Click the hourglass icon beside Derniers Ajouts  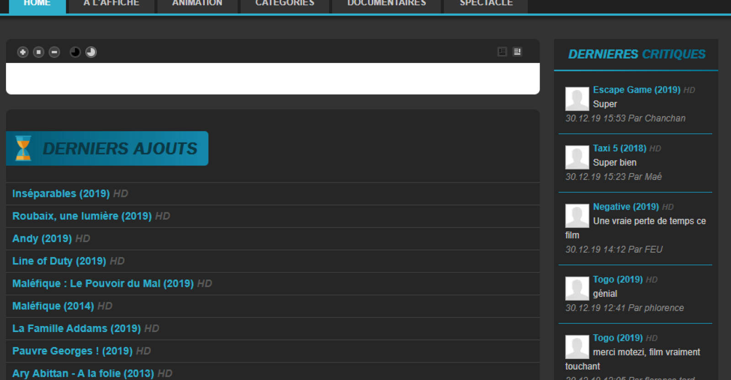click(x=23, y=148)
